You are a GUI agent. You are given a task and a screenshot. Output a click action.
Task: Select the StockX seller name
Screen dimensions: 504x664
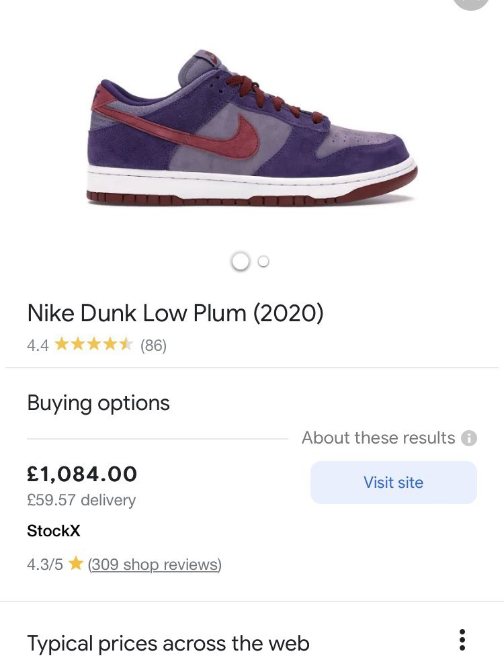tap(54, 531)
